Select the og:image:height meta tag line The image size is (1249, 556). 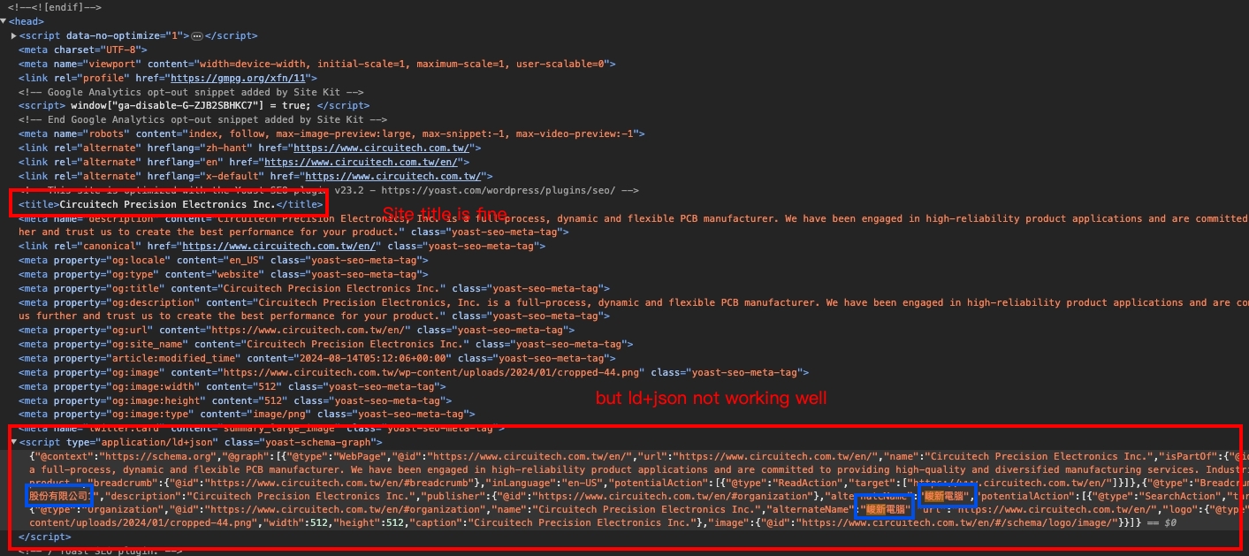click(x=234, y=401)
